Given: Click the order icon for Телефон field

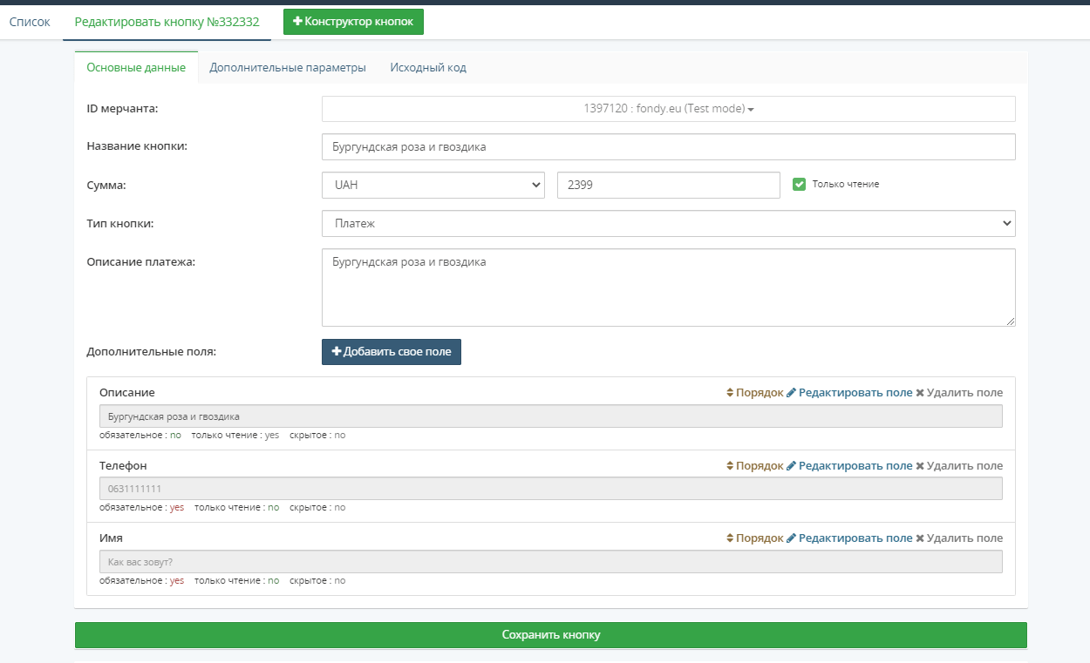Looking at the screenshot, I should tap(730, 466).
